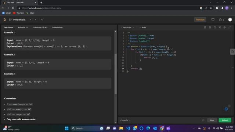
Task: Switch to the Editorial tab
Action: (23, 27)
